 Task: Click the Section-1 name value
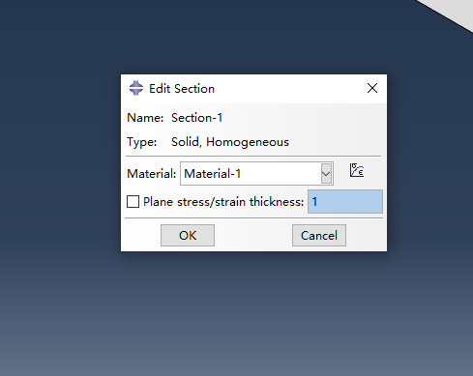tap(197, 118)
